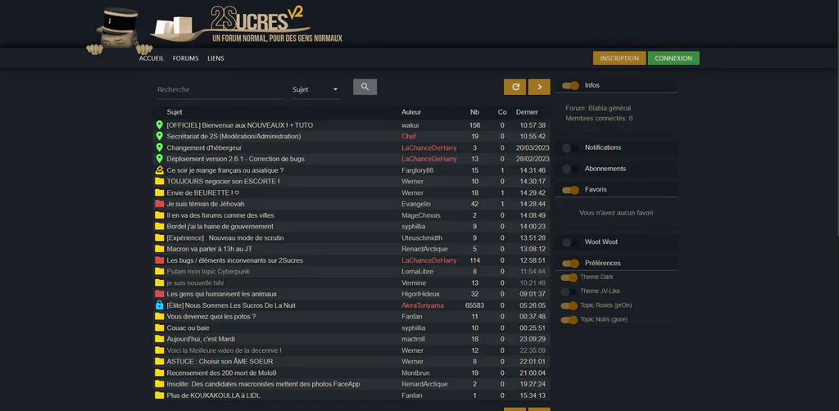Click red folder icon of 'Les gens qui humanisent' topic

(x=159, y=294)
